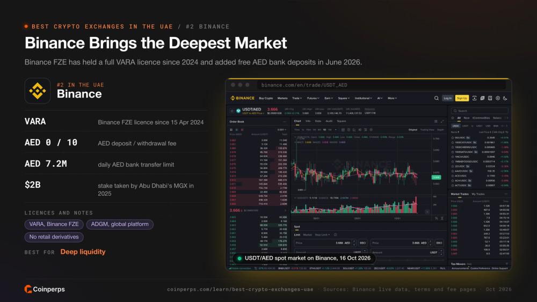Open the 0.001 order book precision dropdown
The image size is (537, 302).
[281, 130]
